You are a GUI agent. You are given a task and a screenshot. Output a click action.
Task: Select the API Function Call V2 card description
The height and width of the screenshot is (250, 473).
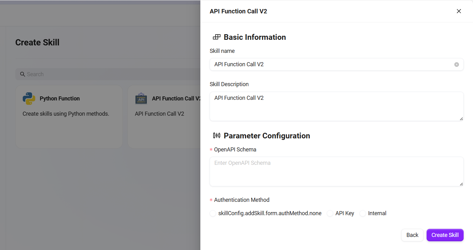(x=160, y=114)
